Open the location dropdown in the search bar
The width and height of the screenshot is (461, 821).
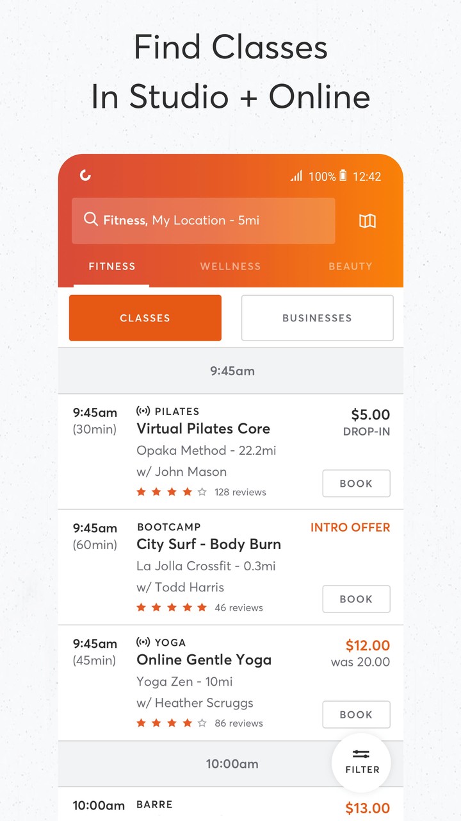pos(205,220)
